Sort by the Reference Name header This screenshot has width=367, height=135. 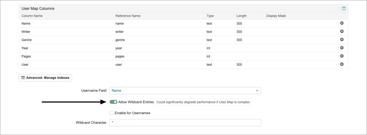pos(128,16)
